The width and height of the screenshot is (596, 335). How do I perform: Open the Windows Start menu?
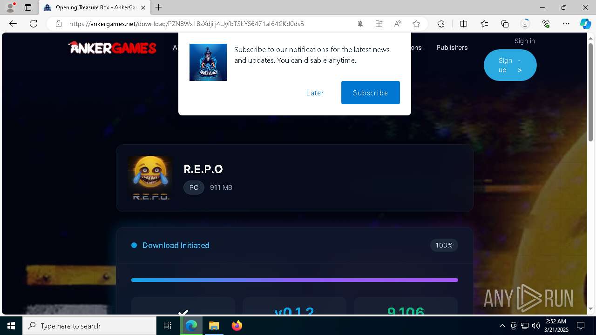click(11, 326)
